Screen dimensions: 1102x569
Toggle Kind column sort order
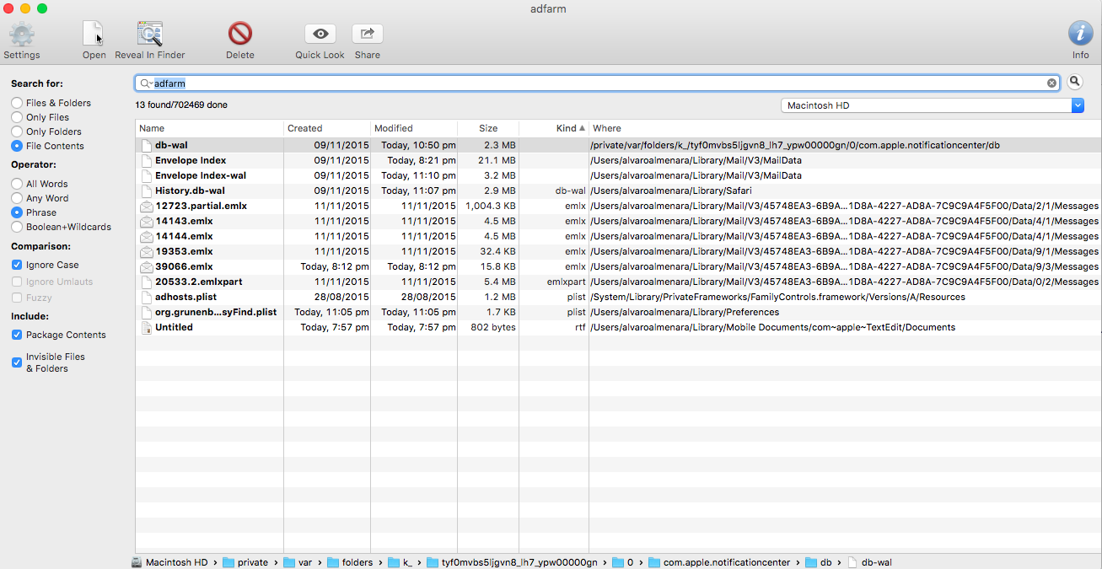click(x=554, y=128)
